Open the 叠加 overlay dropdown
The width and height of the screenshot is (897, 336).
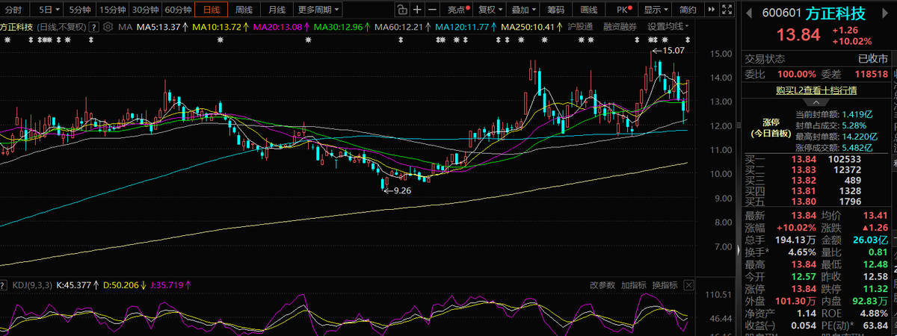click(523, 10)
